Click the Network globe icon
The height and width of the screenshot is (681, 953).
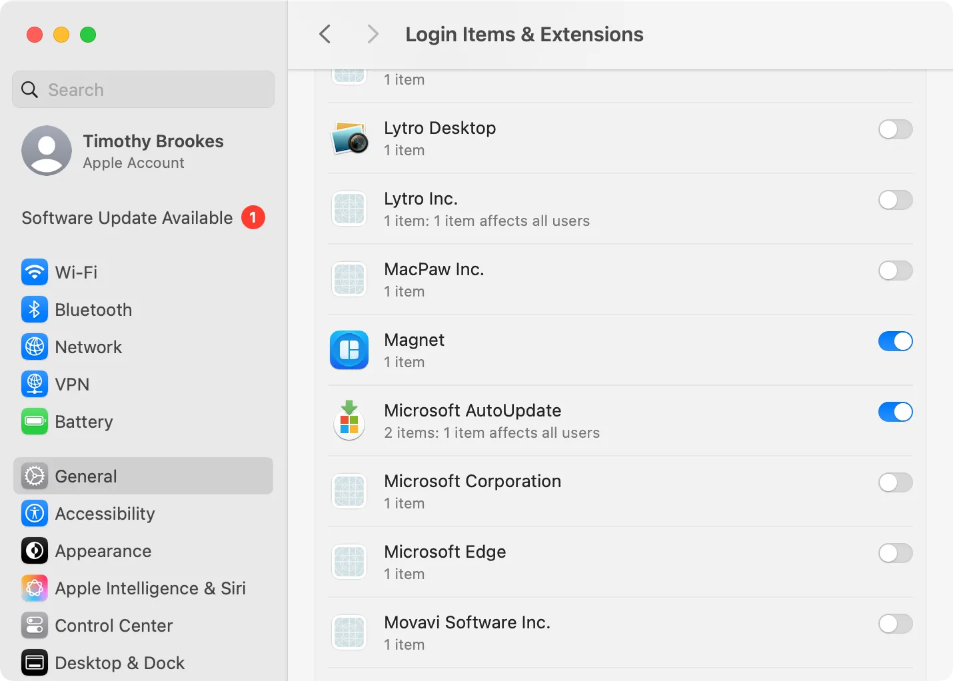pyautogui.click(x=35, y=346)
